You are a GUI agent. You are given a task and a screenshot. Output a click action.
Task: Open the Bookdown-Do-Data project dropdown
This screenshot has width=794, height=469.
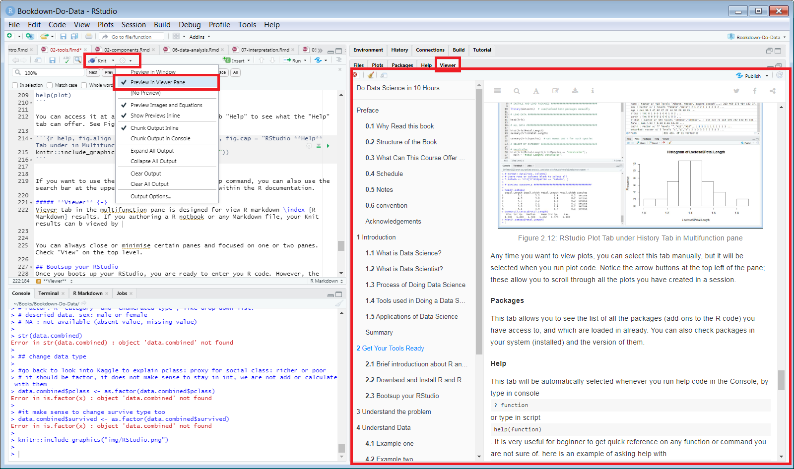(757, 37)
